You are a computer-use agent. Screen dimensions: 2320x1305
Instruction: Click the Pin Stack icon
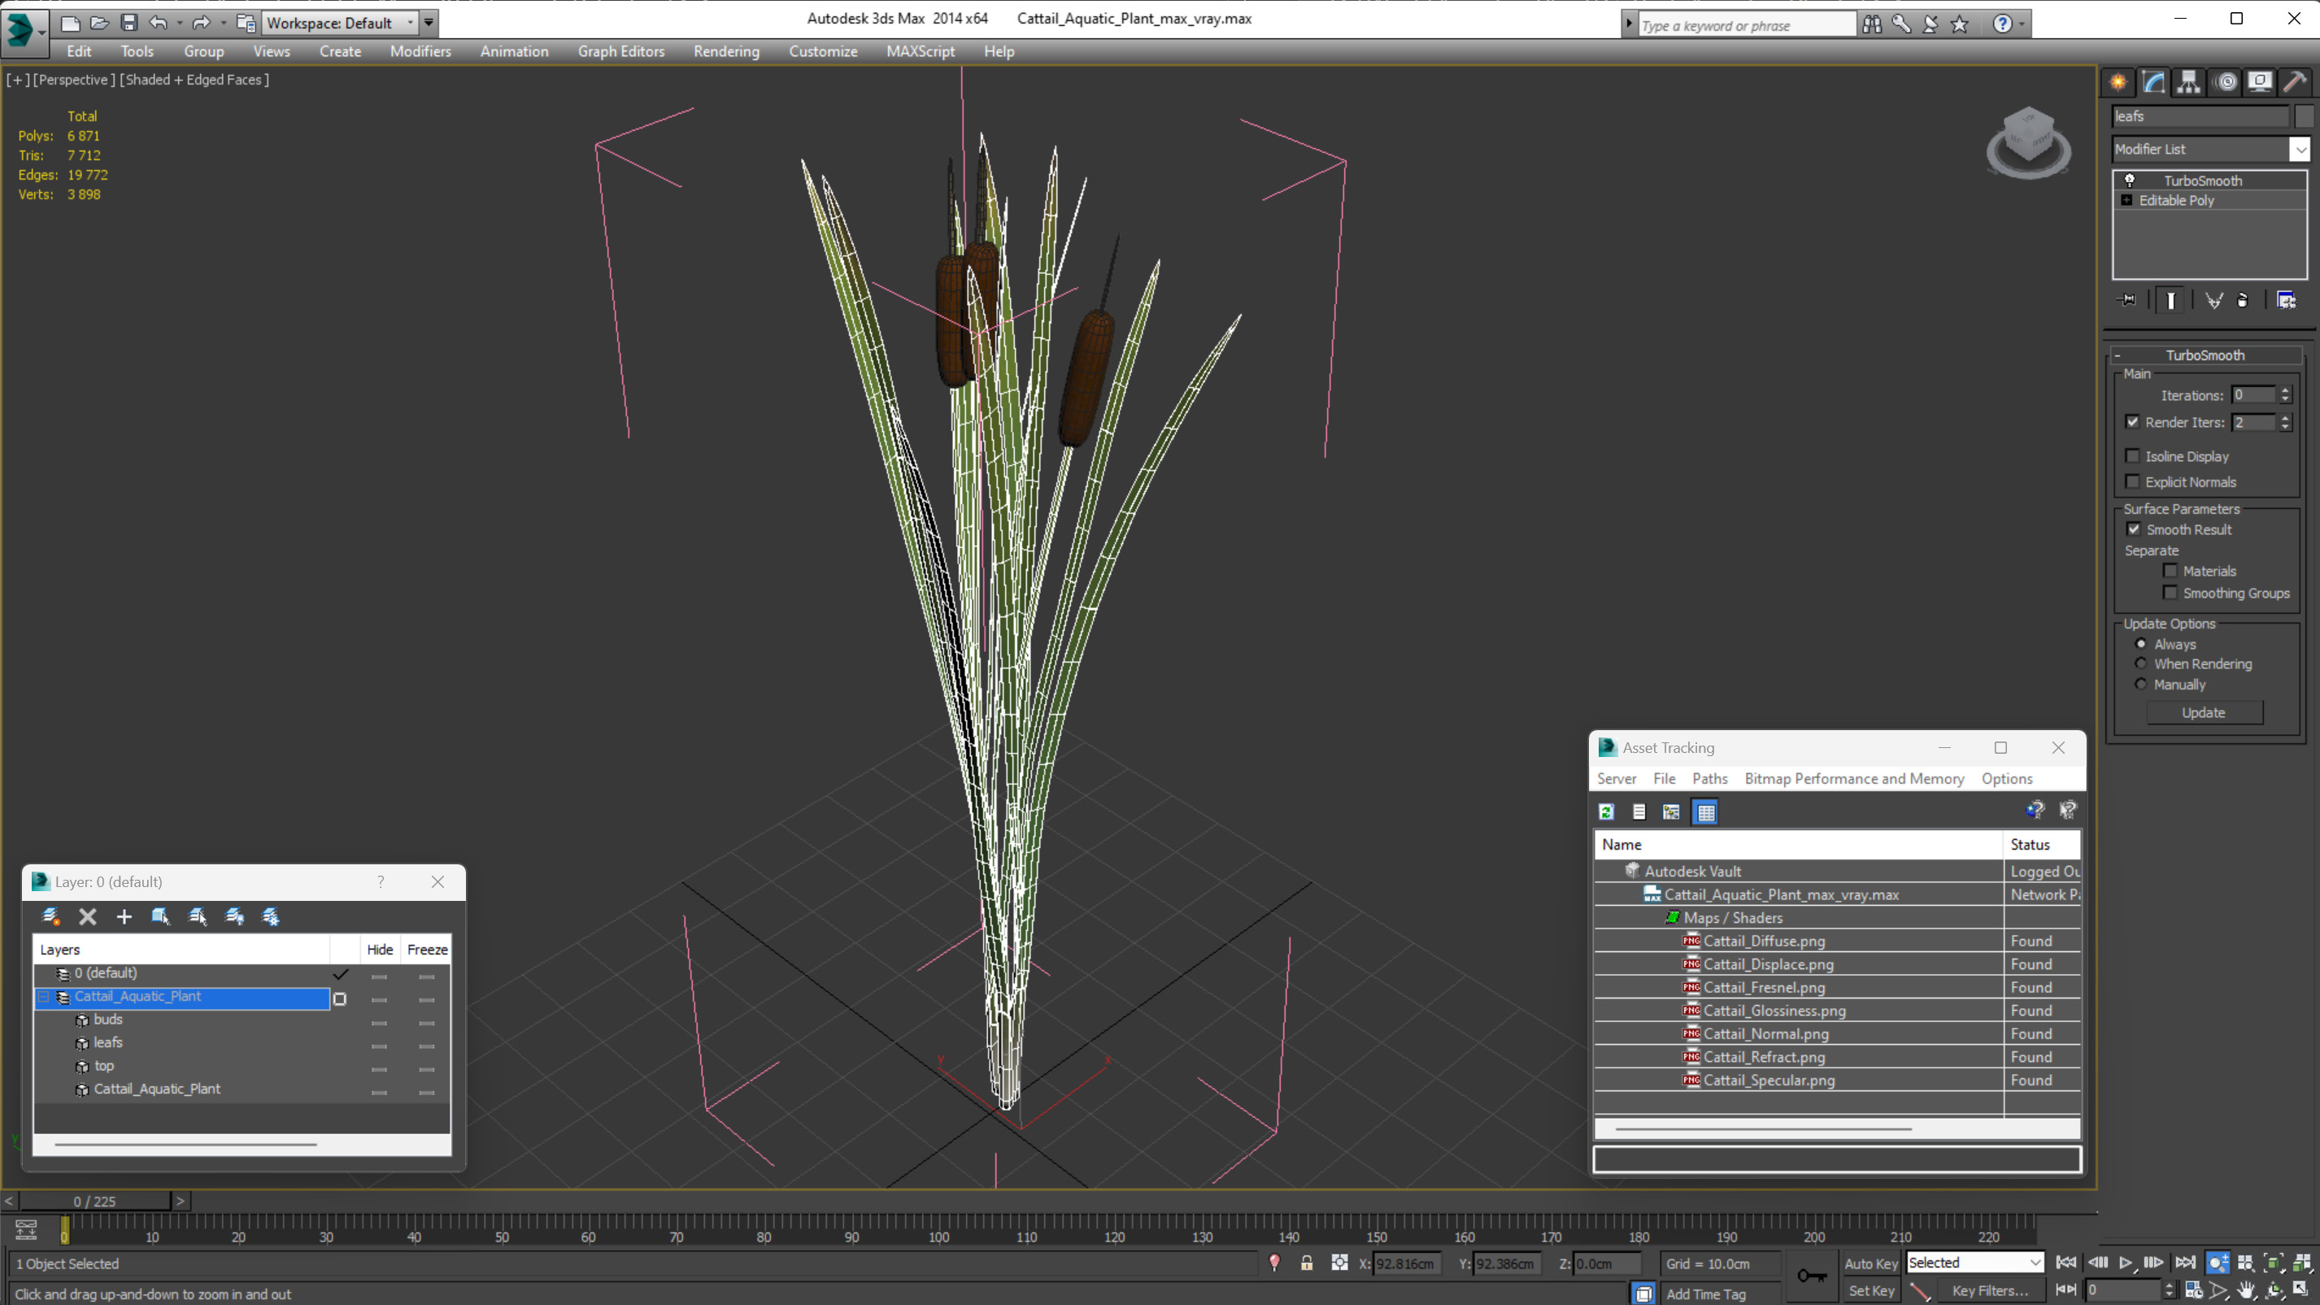click(x=2127, y=300)
